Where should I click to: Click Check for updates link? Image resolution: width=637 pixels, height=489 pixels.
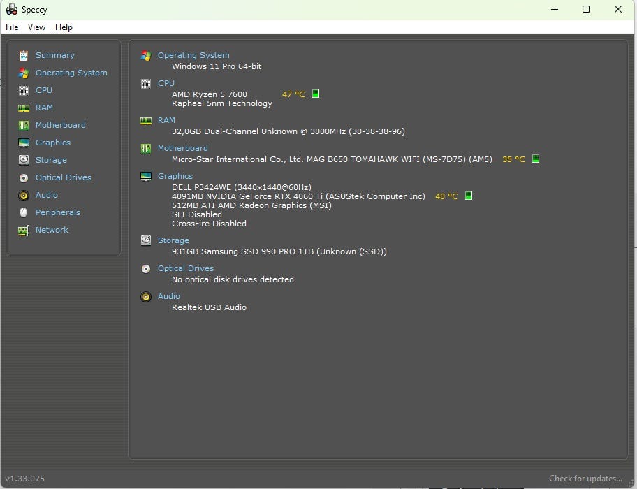coord(585,479)
